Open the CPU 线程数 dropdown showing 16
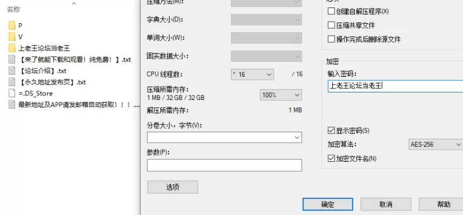 pos(252,75)
